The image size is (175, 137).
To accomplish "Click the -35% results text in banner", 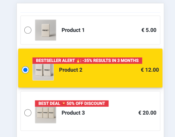I will pyautogui.click(x=111, y=60).
